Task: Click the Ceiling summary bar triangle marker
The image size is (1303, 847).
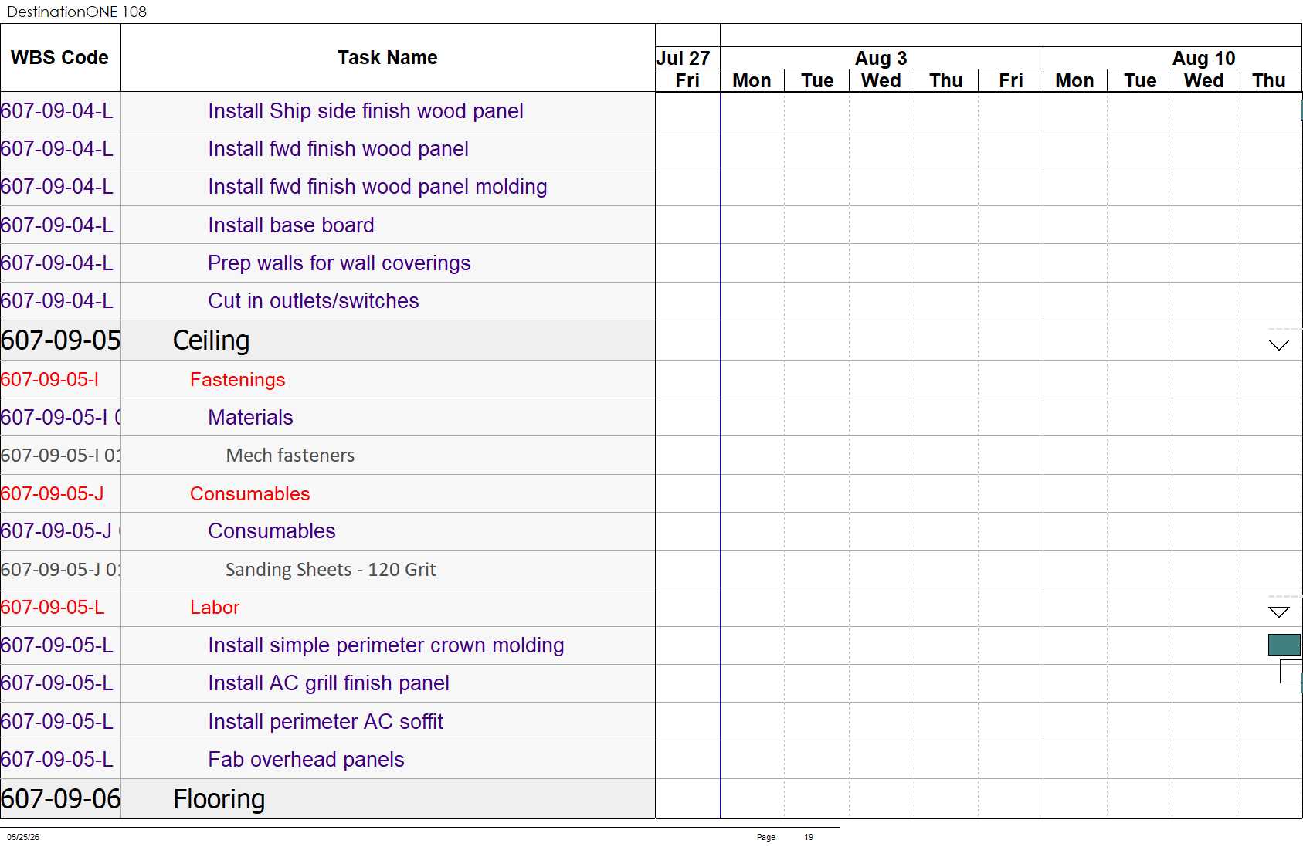Action: click(x=1278, y=344)
